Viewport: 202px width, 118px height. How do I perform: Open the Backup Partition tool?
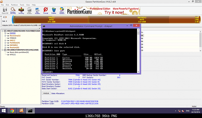click(x=62, y=11)
